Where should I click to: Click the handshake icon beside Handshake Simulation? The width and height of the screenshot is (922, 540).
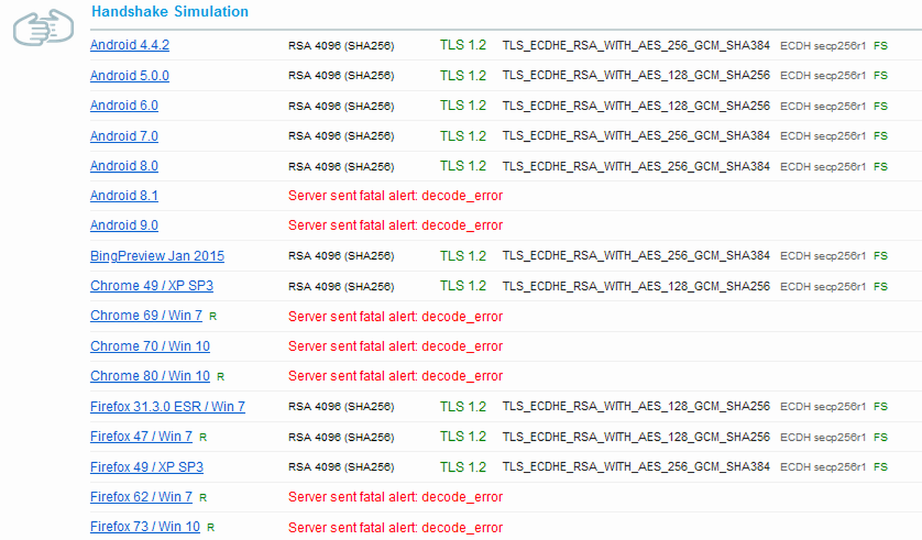(x=44, y=28)
